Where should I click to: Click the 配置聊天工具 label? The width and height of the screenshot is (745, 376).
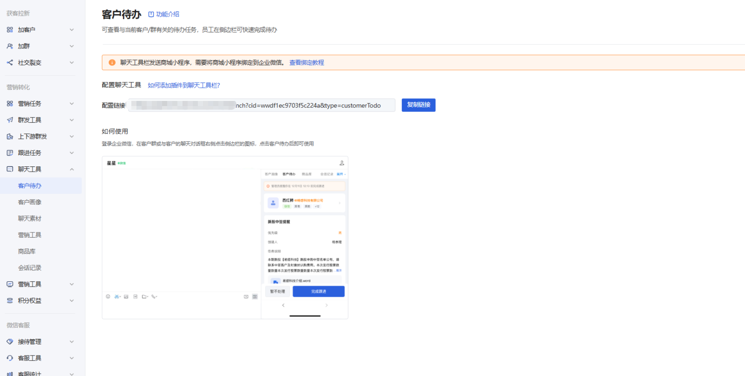tap(121, 85)
